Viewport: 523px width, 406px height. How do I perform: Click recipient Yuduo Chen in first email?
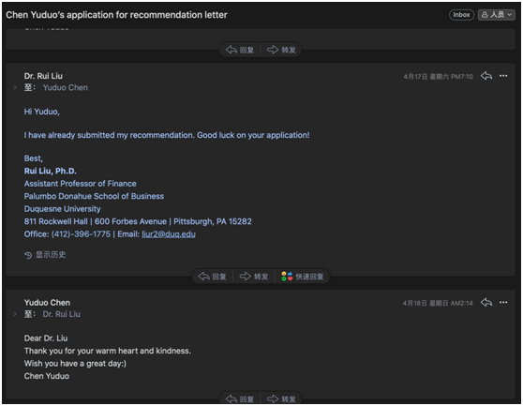point(66,87)
